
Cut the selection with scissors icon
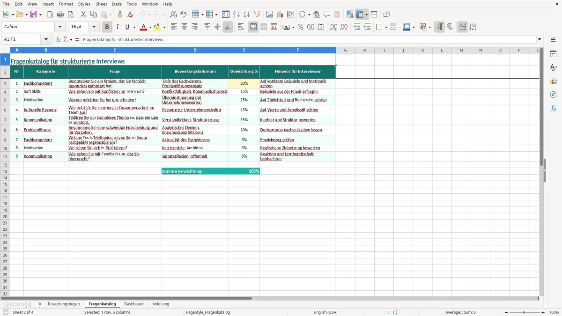pos(83,15)
